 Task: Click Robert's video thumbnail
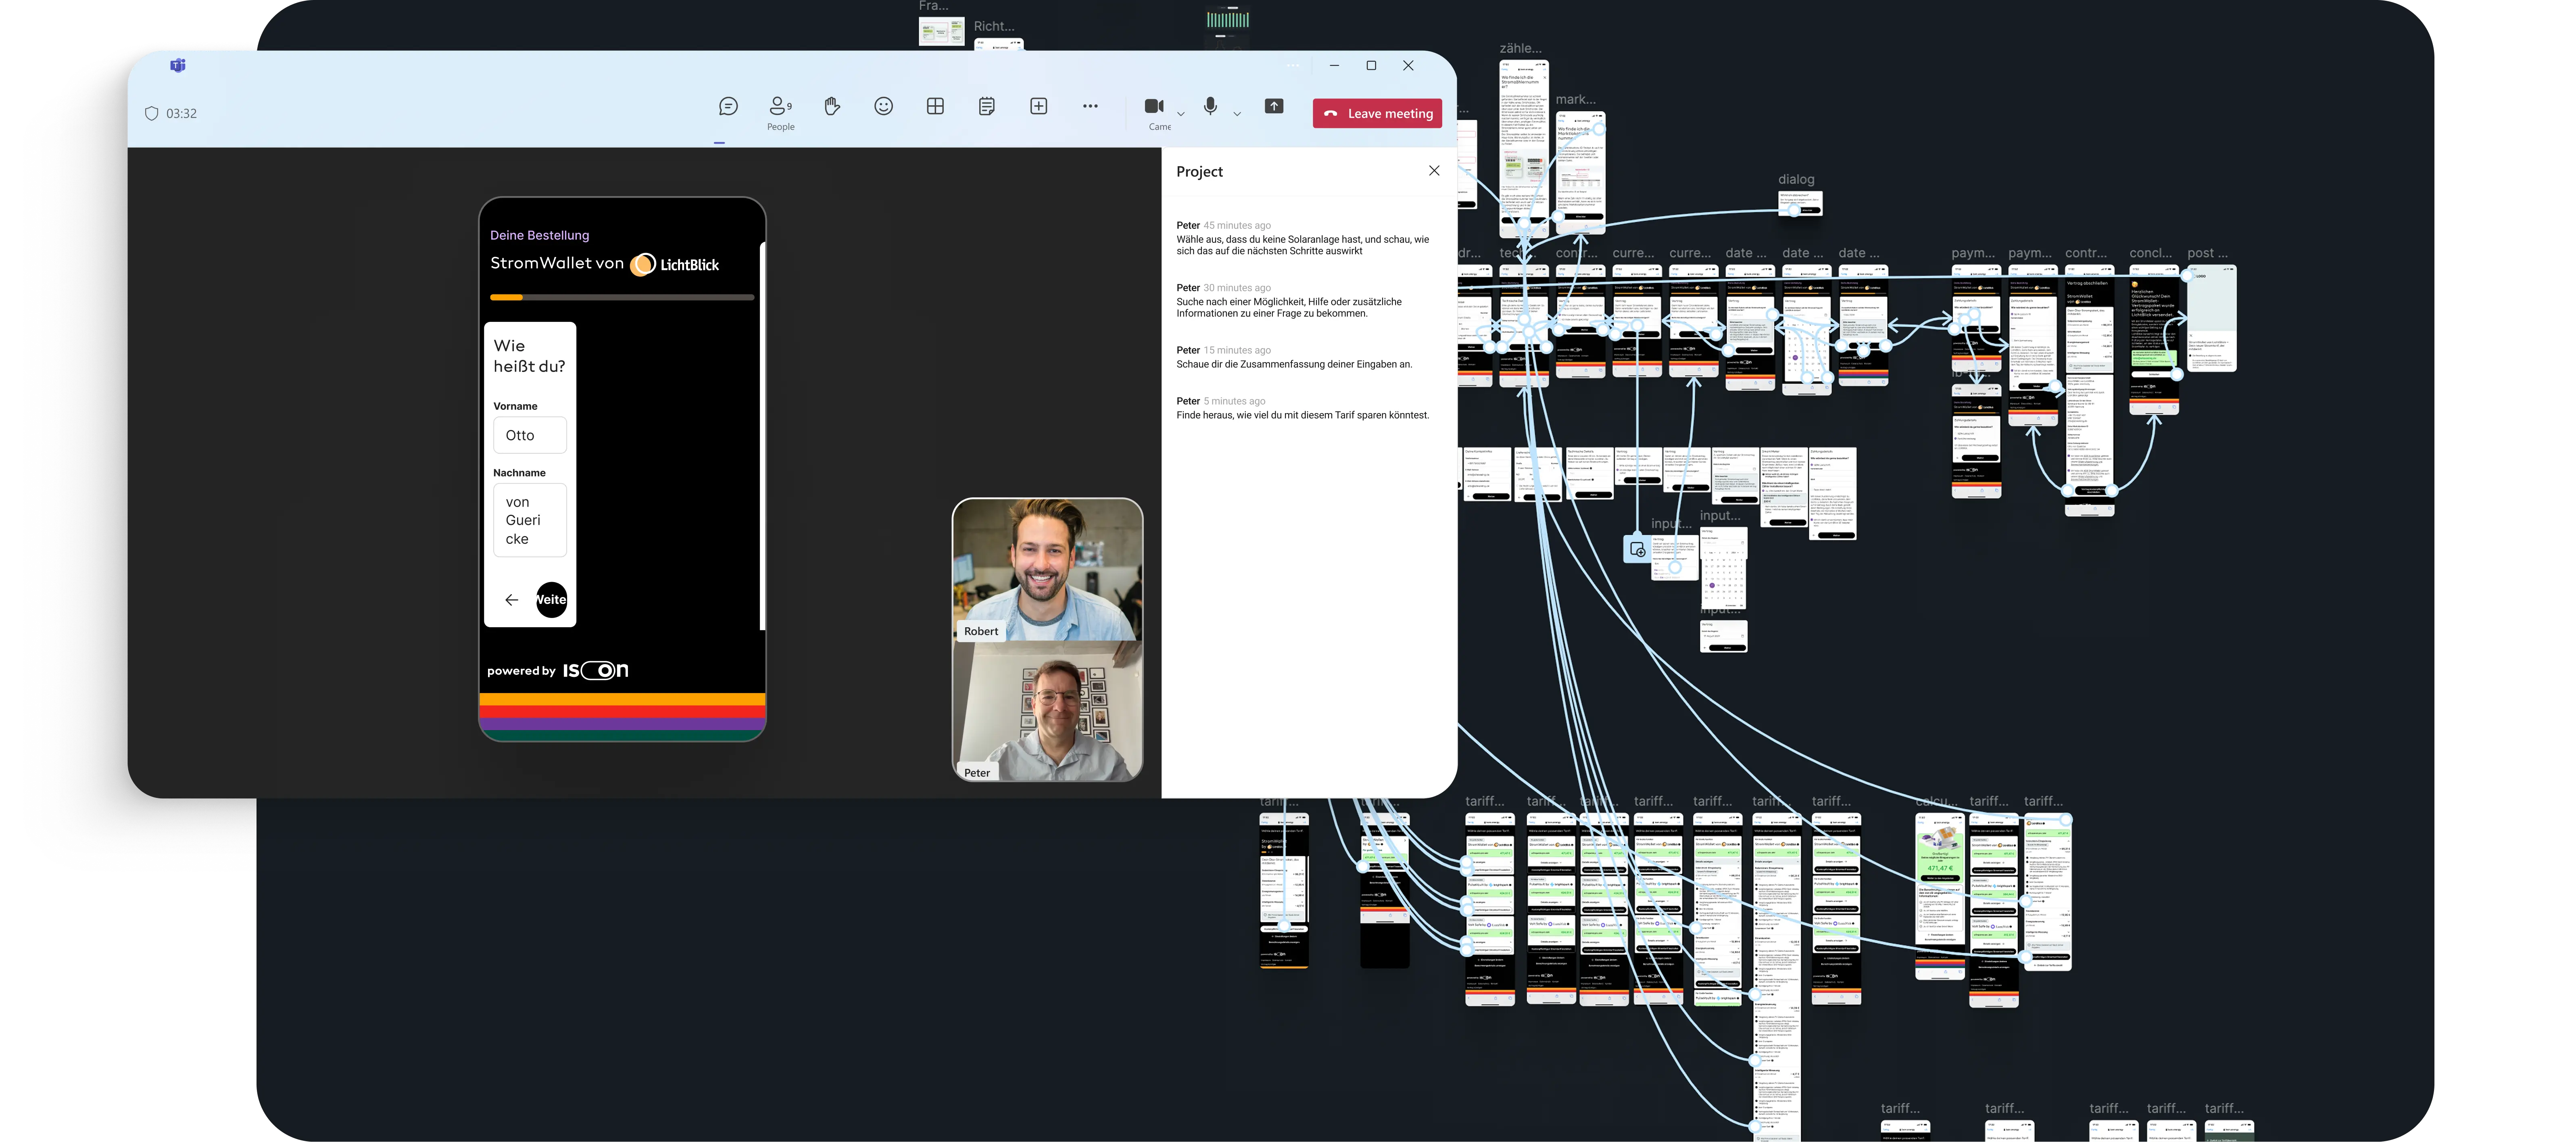click(1047, 569)
